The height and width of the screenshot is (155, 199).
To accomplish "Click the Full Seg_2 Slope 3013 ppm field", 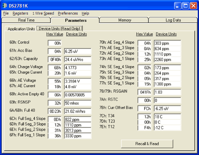I will [x=78, y=130].
